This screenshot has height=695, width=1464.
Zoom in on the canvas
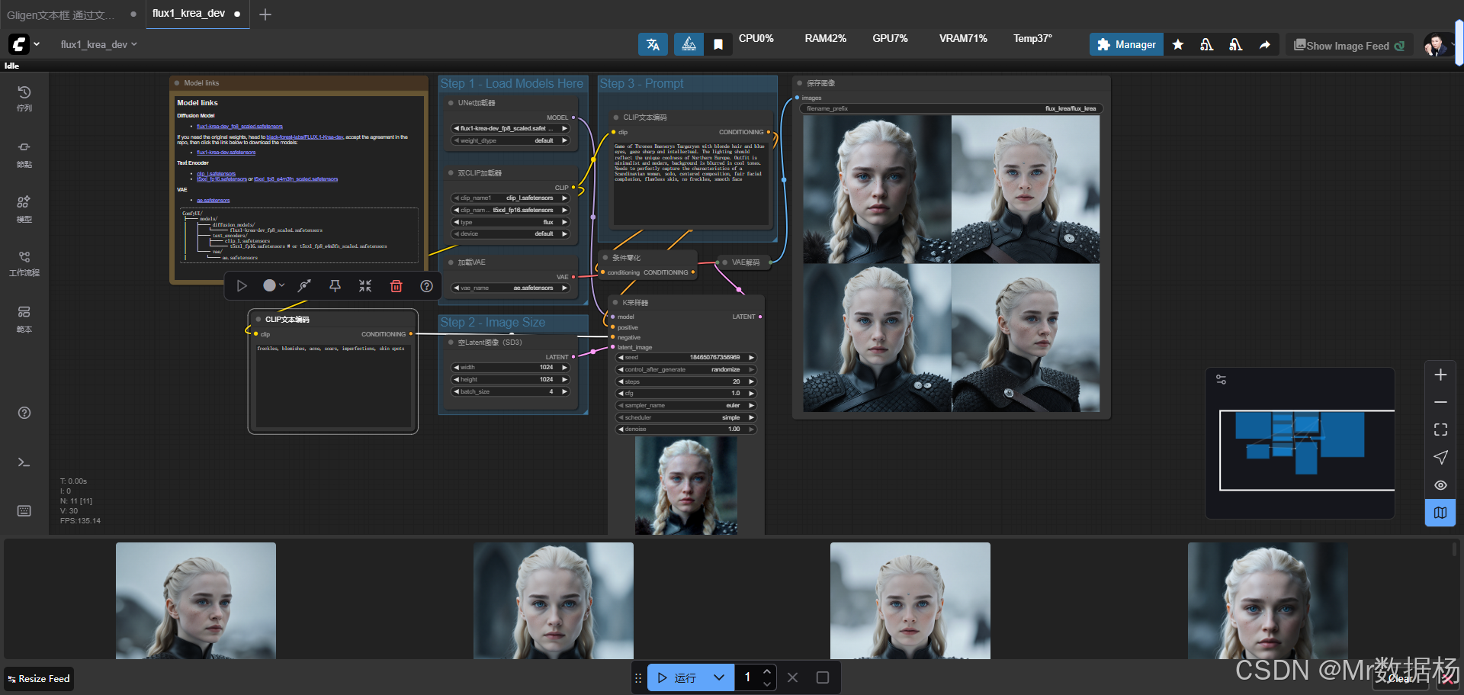[1440, 375]
